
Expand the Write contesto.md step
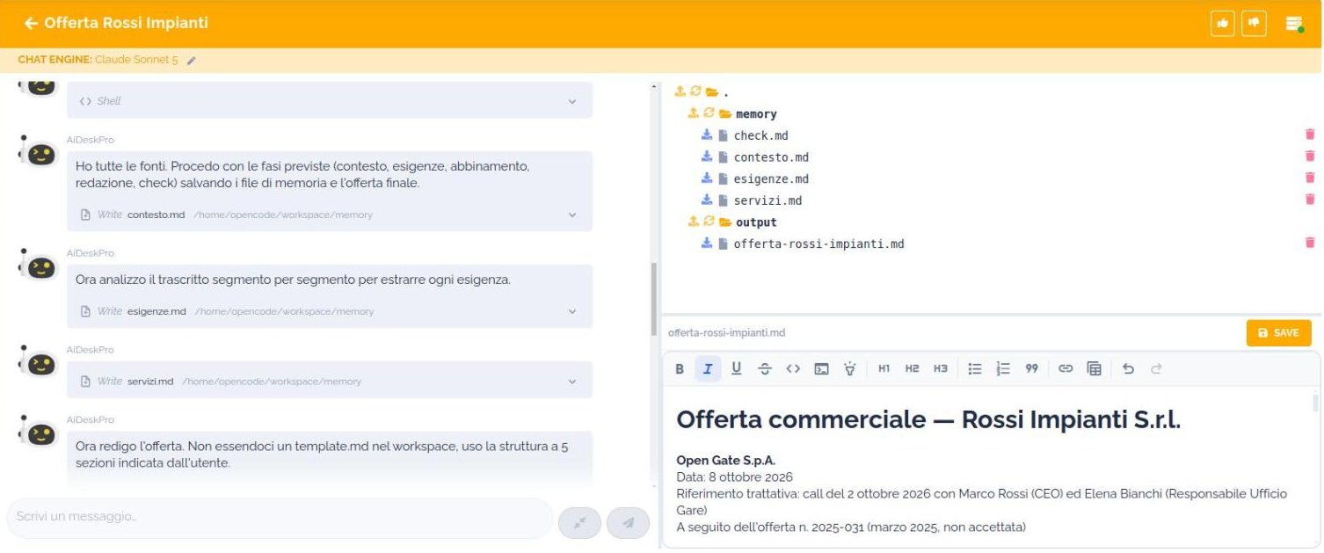point(572,215)
